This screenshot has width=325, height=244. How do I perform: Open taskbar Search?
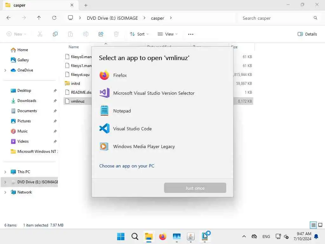135,236
